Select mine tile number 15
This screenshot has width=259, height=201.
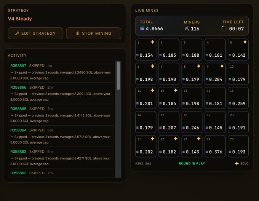point(238,98)
